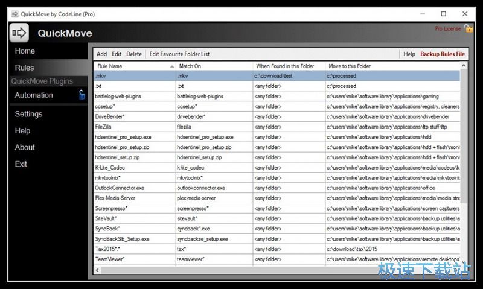The image size is (483, 289).
Task: Sort by the Match On column header
Action: coord(190,66)
